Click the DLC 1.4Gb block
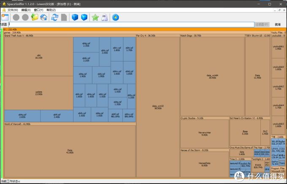287x184 pixels. pos(265,133)
